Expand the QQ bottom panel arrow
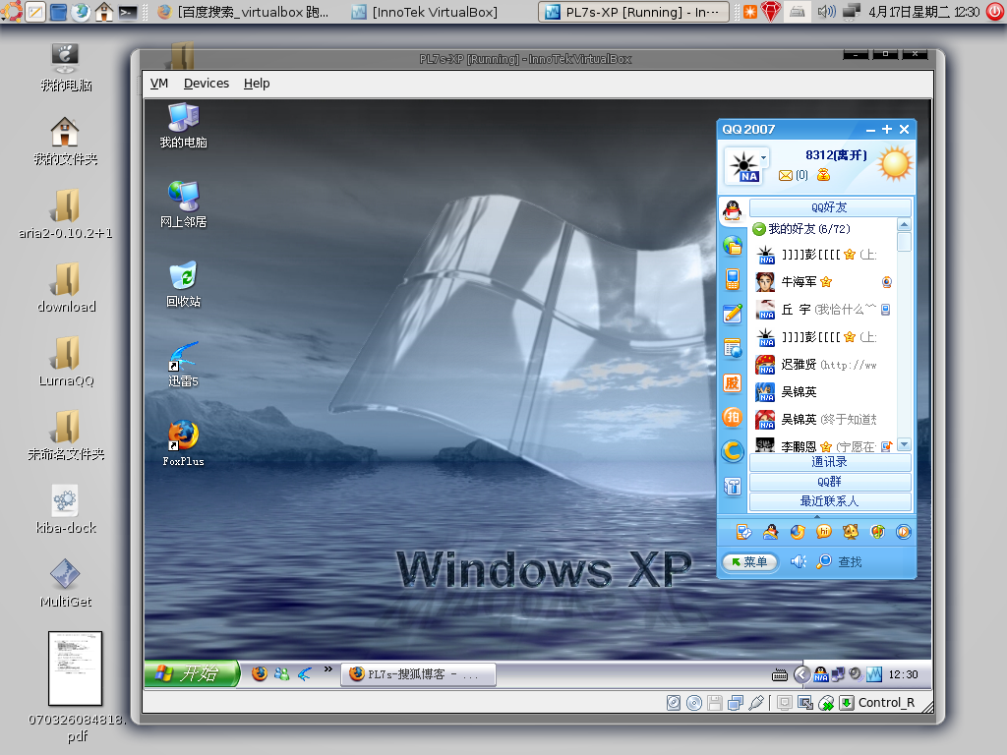 coord(817,515)
